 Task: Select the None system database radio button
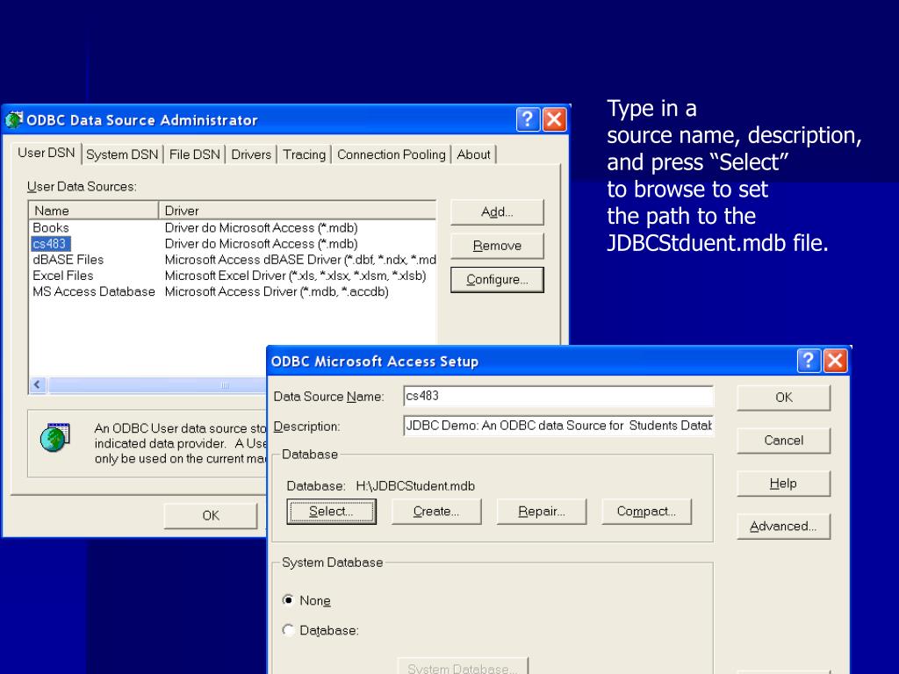pyautogui.click(x=288, y=600)
